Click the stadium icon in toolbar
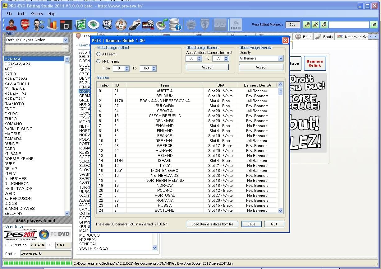 [94, 24]
